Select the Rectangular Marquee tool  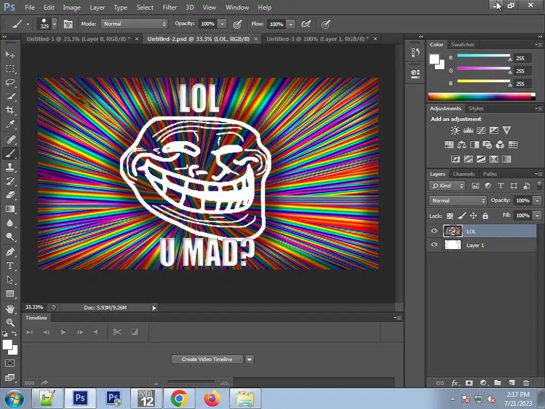coord(10,69)
